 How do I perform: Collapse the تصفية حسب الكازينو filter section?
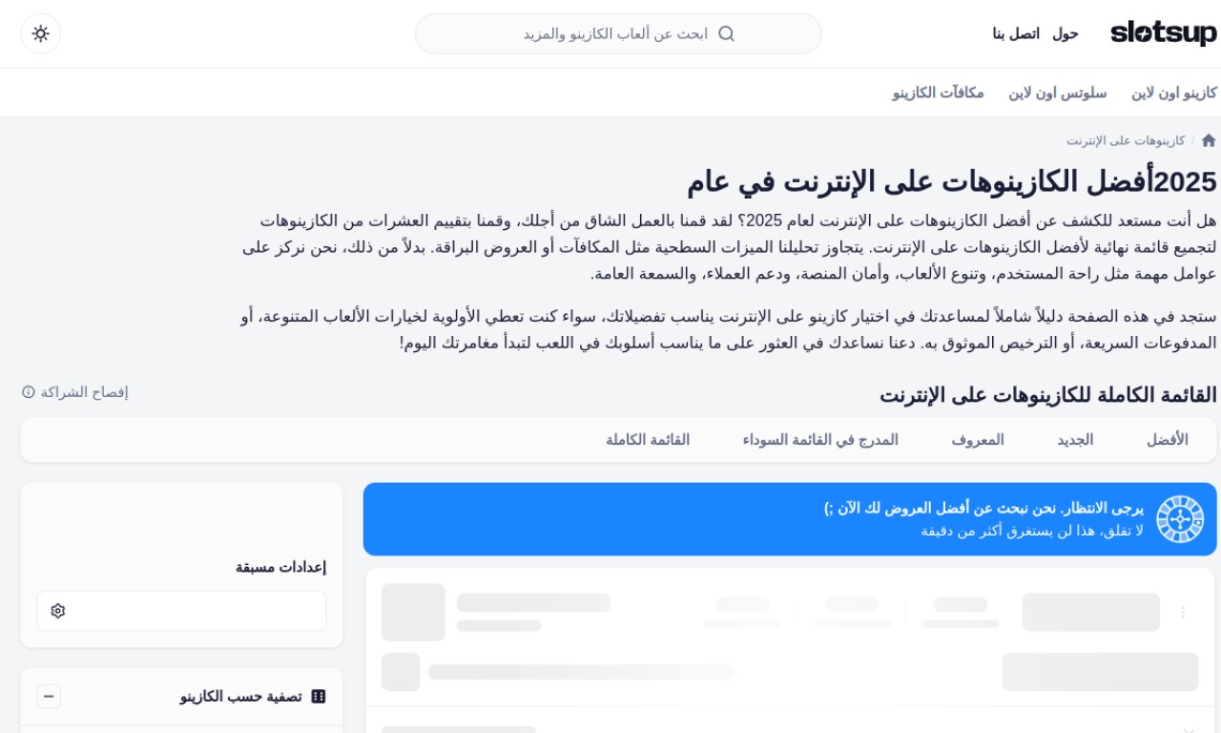[49, 697]
